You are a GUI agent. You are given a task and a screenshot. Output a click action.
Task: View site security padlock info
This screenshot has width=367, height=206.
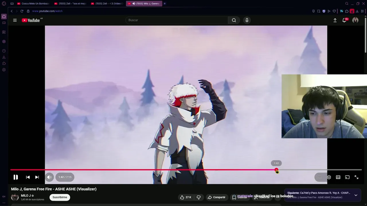[x=28, y=11]
